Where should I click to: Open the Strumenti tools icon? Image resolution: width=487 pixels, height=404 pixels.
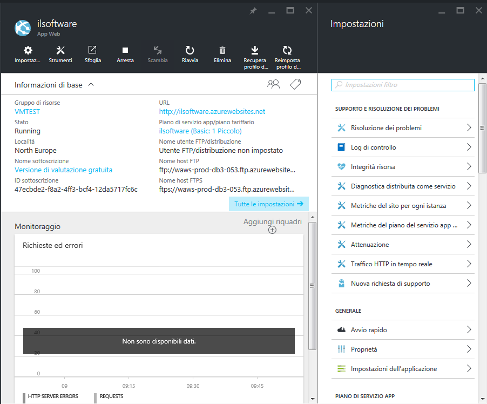pos(60,50)
